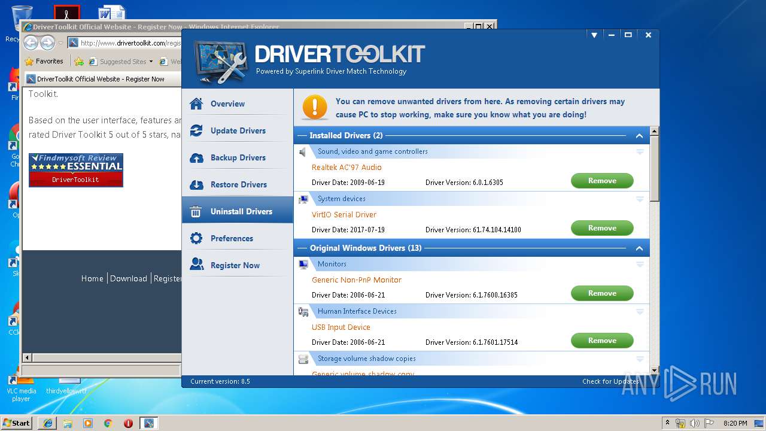Click the Home link on the webpage

coord(92,278)
